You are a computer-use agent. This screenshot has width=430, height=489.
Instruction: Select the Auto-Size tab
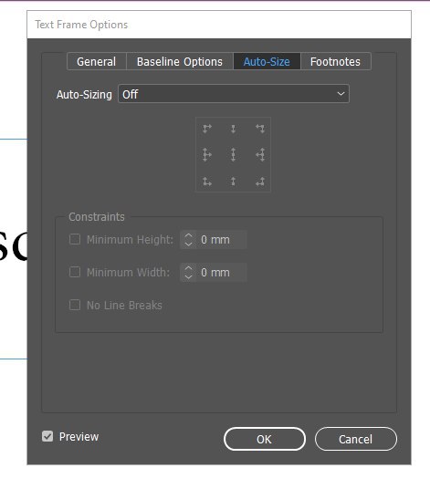click(267, 61)
